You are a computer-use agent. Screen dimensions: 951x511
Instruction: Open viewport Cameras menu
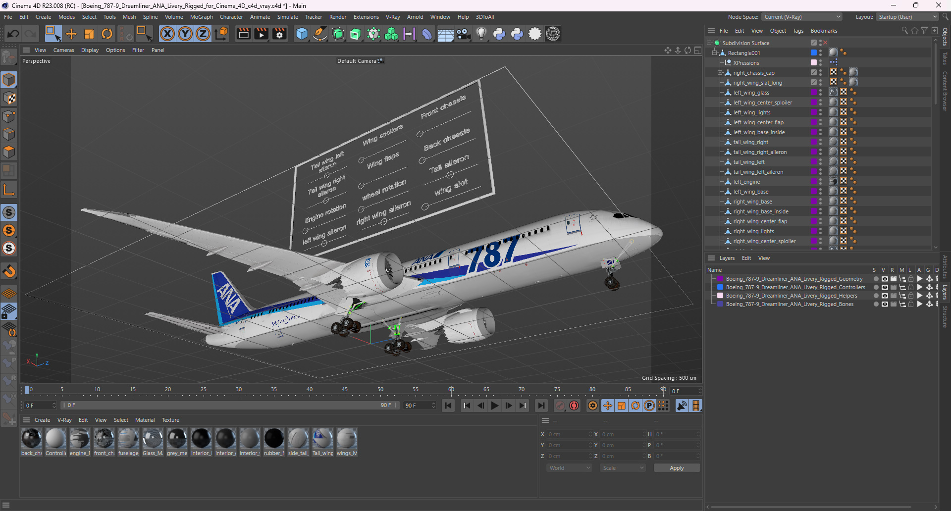click(63, 50)
